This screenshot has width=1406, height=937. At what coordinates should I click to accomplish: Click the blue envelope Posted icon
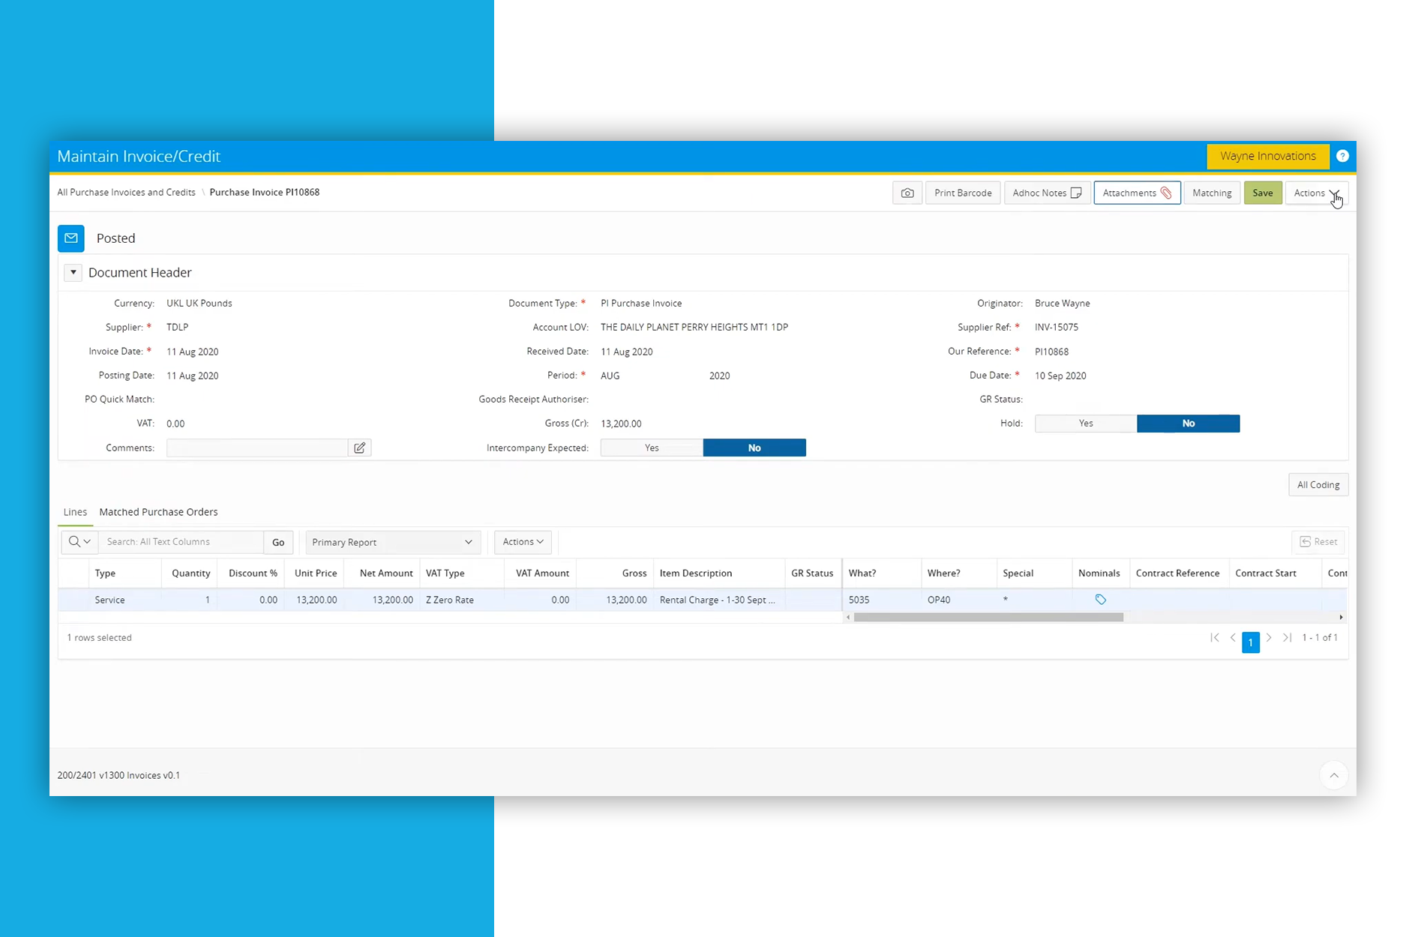click(71, 238)
